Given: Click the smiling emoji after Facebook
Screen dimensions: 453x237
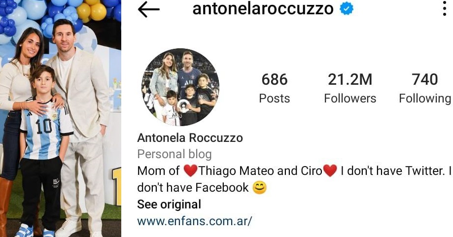Looking at the screenshot, I should point(259,188).
